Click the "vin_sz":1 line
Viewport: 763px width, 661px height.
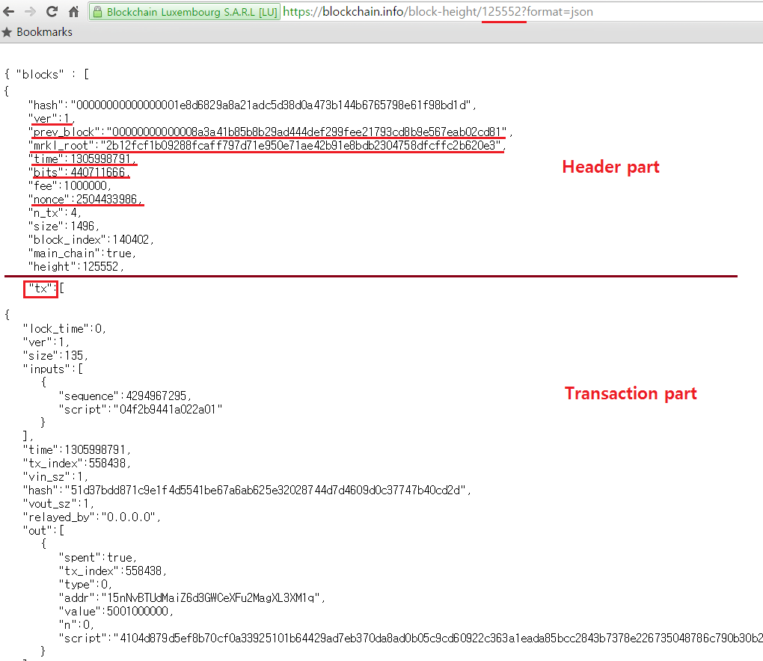55,476
